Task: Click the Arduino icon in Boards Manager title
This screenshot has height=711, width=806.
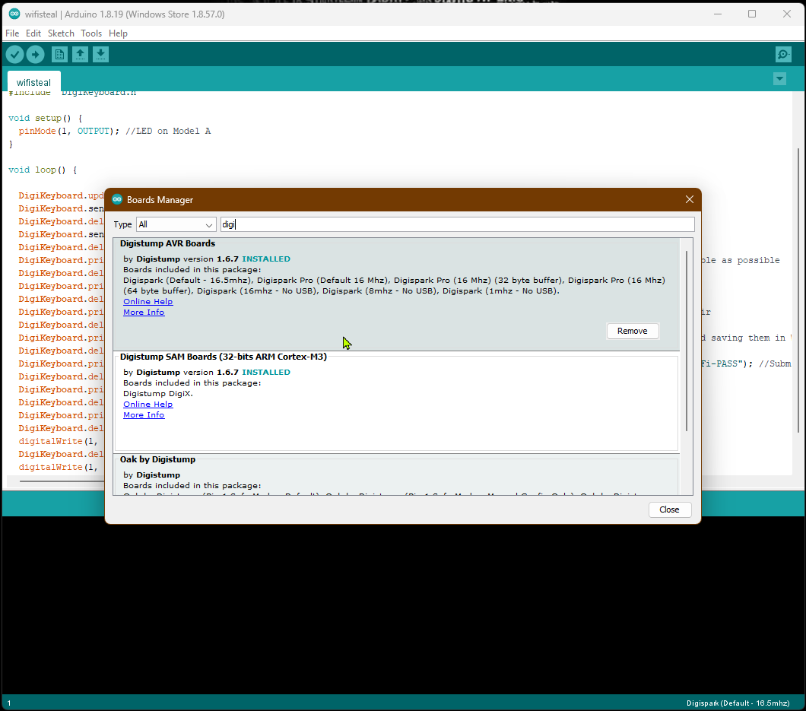Action: click(117, 199)
